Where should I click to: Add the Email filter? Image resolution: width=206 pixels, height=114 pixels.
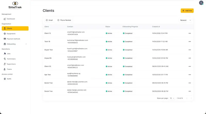(49, 20)
